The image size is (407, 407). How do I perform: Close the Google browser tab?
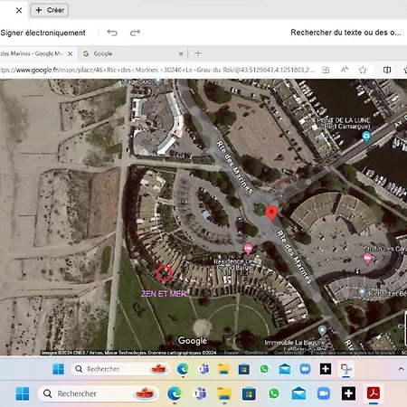pos(181,53)
